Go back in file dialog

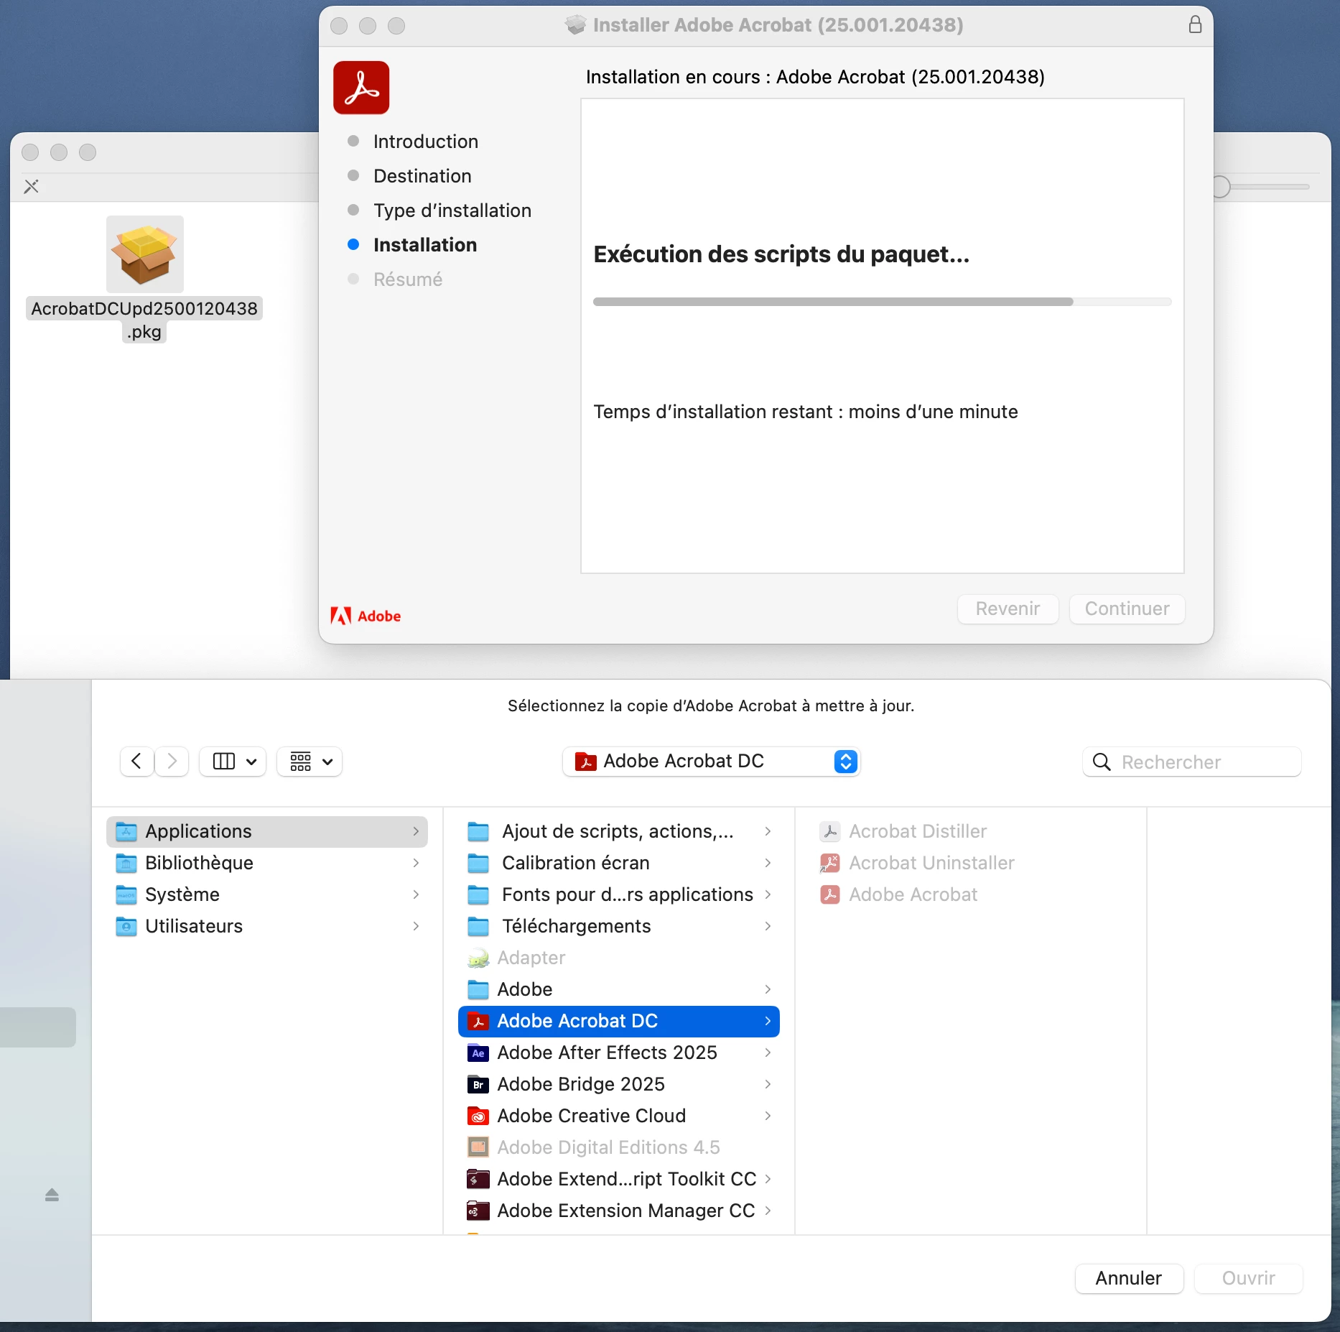(136, 762)
